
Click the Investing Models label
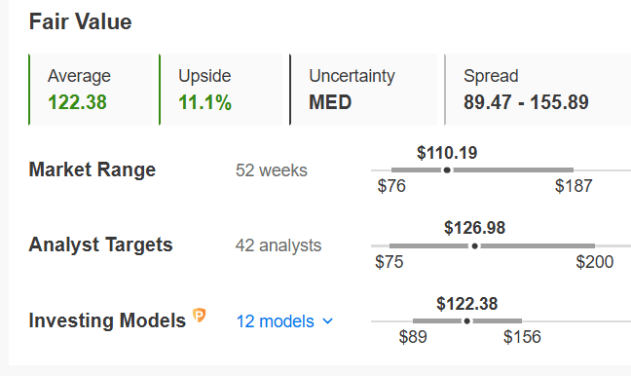pos(107,320)
